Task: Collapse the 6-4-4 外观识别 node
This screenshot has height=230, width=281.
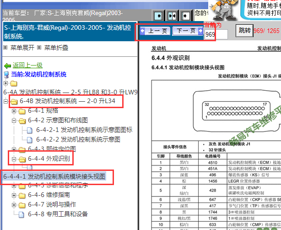Action: (x=14, y=159)
